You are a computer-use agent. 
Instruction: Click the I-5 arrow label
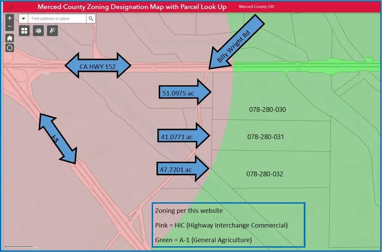tap(57, 139)
